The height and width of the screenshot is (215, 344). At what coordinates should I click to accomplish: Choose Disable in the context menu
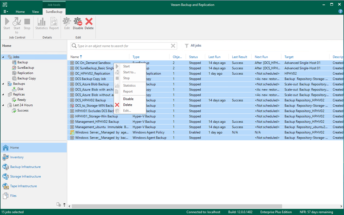click(x=130, y=99)
